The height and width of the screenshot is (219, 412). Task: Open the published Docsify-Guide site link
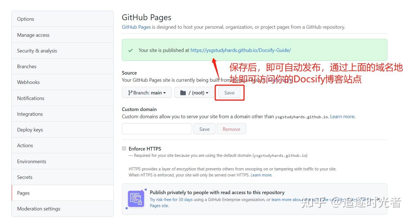coord(241,50)
